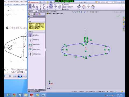Click the Quick Snaps tool
This screenshot has height=97, width=129.
point(88,6)
